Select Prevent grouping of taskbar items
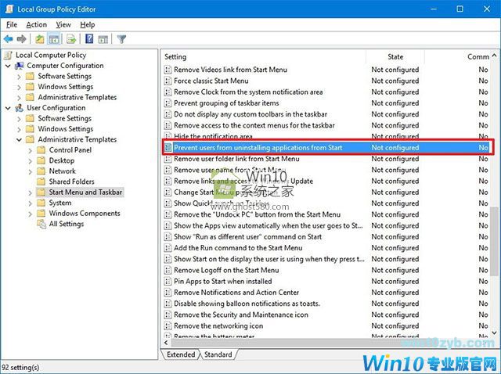 (326, 103)
